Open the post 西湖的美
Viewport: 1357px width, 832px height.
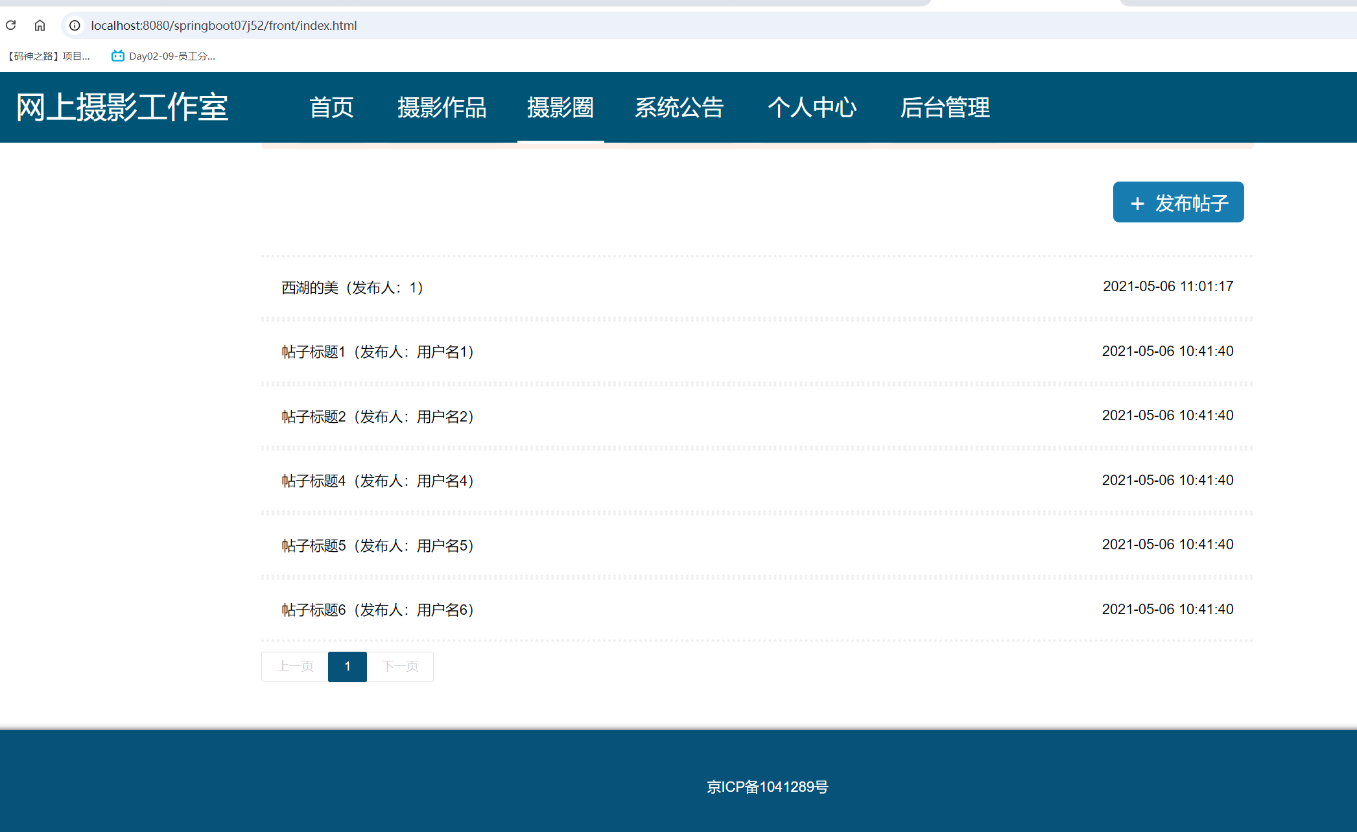click(x=352, y=287)
